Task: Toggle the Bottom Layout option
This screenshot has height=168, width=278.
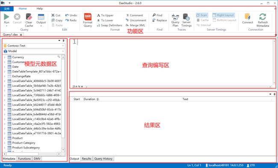Action: [225, 20]
